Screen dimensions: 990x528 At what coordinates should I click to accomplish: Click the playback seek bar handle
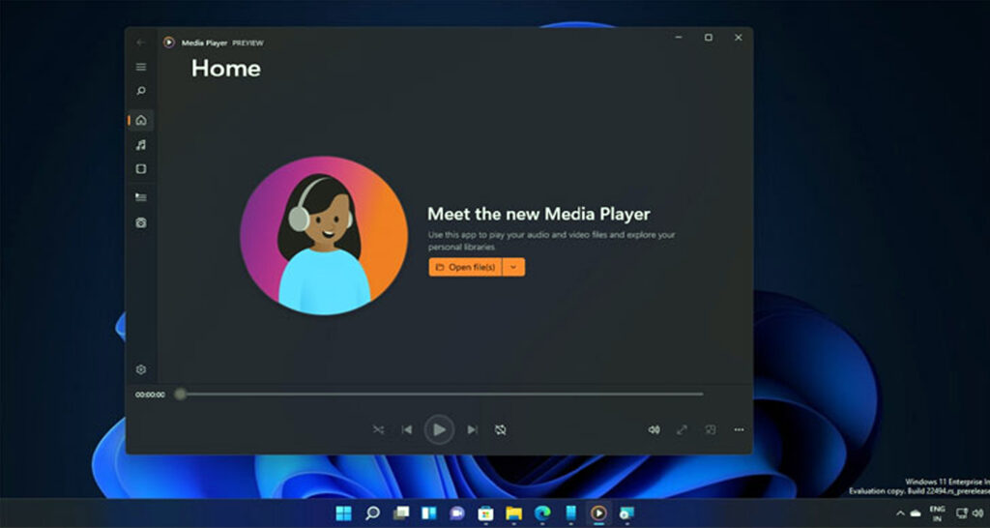click(181, 395)
